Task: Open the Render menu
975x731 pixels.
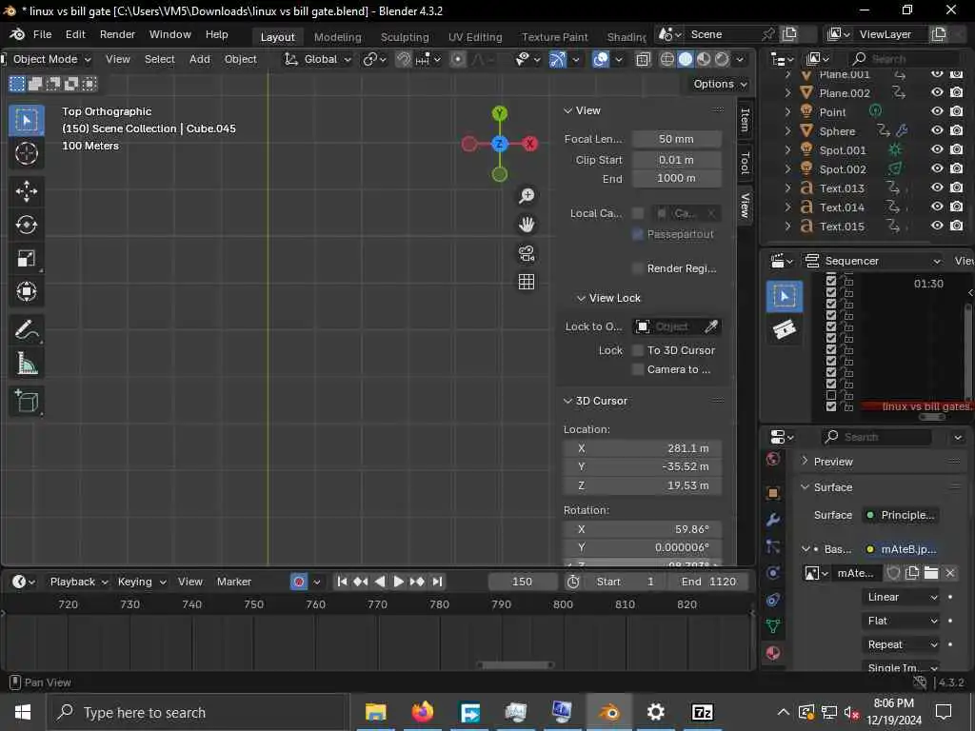Action: 117,34
